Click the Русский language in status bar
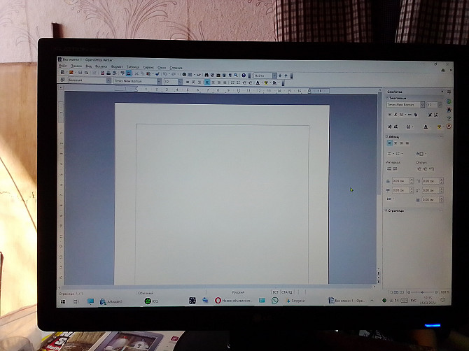This screenshot has height=351, width=469. pyautogui.click(x=238, y=292)
